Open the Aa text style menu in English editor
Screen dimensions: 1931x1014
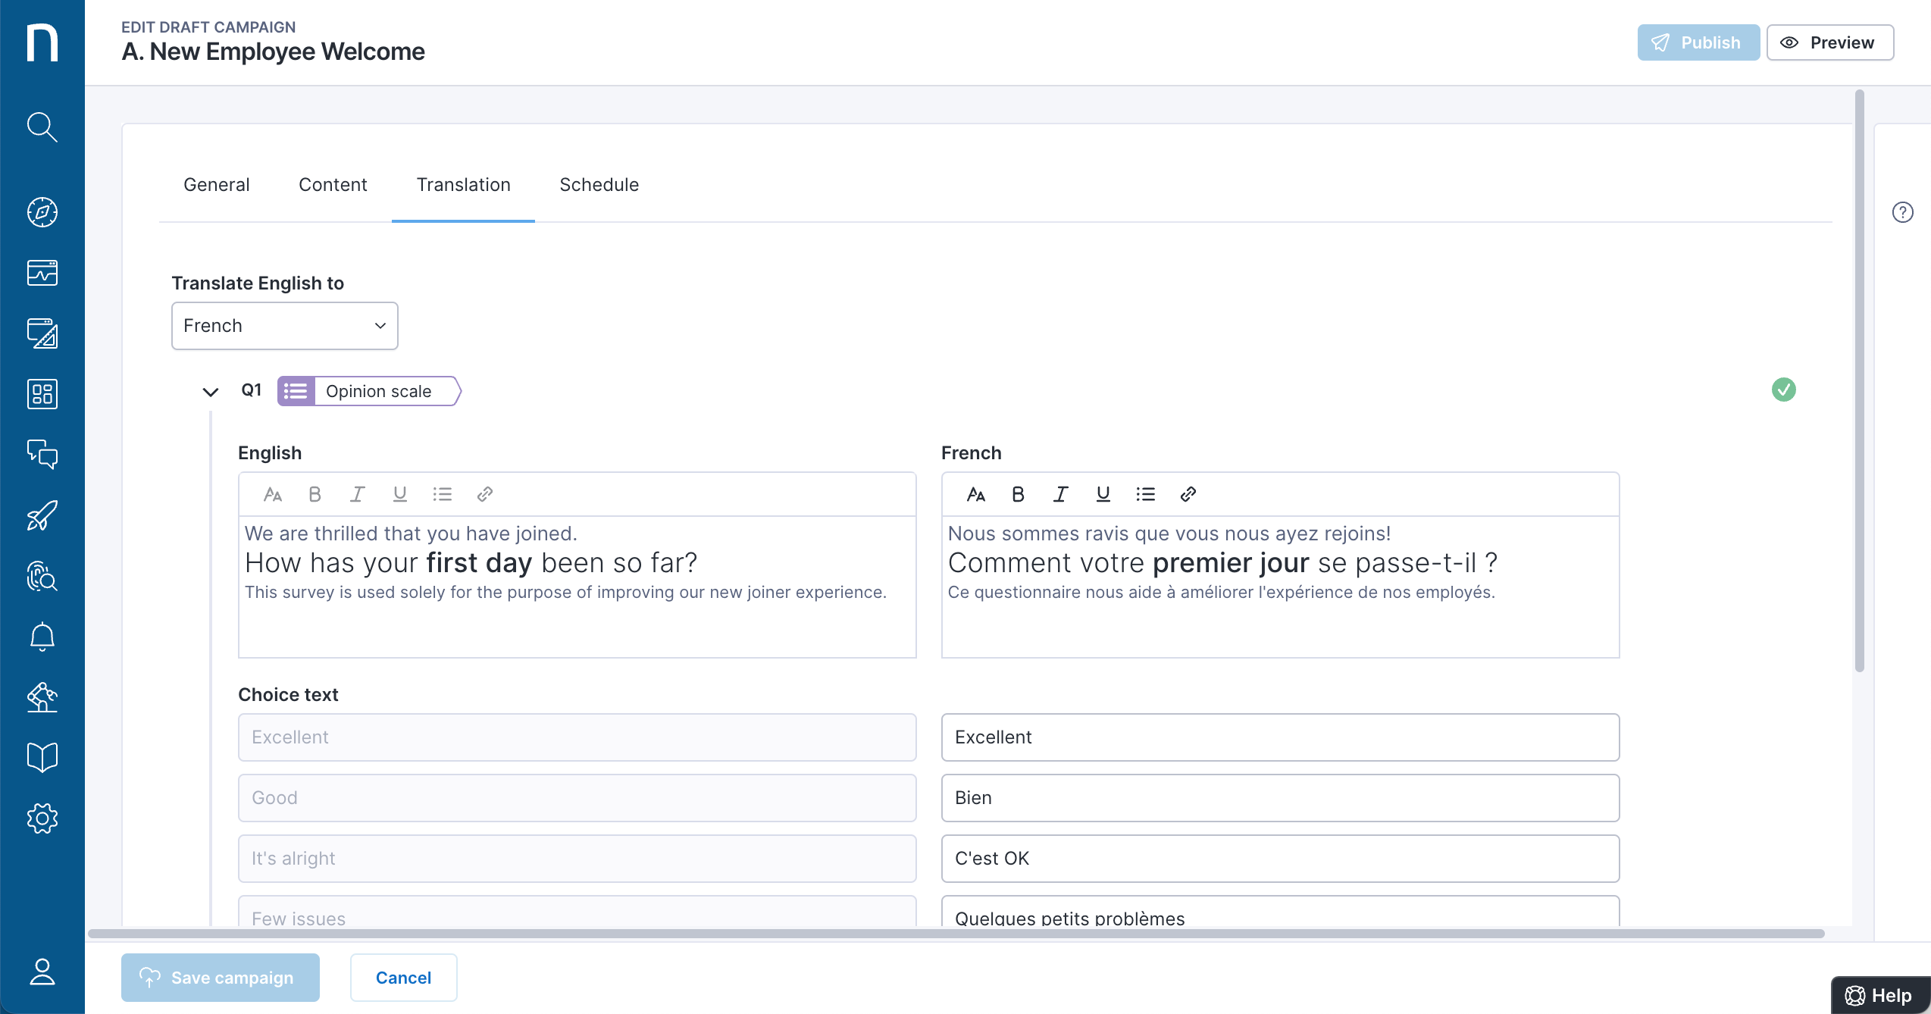(x=273, y=493)
